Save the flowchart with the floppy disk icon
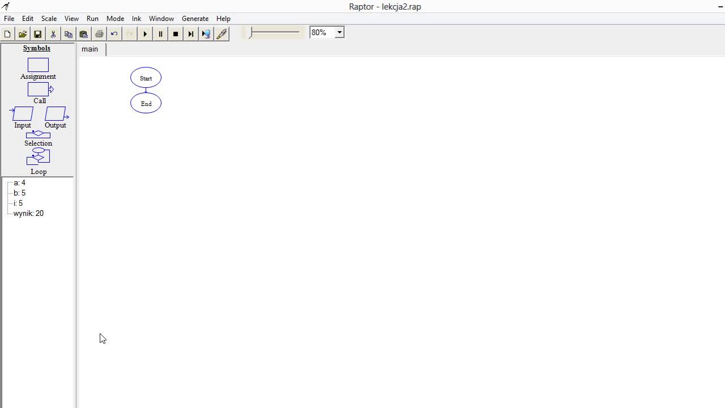The width and height of the screenshot is (725, 408). pyautogui.click(x=37, y=34)
